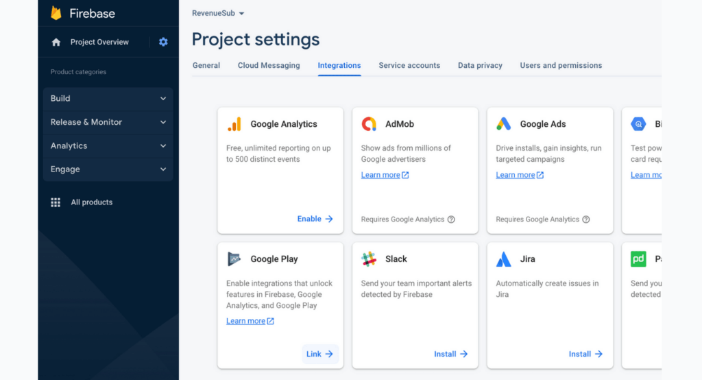Click the Jira logo icon

click(x=504, y=259)
